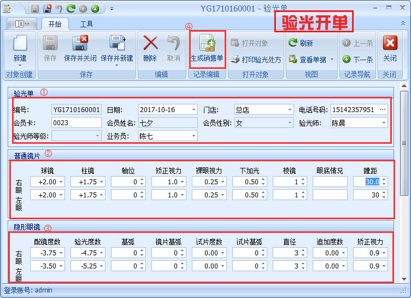Click the 电话号码 ellipsis button

coord(383,109)
